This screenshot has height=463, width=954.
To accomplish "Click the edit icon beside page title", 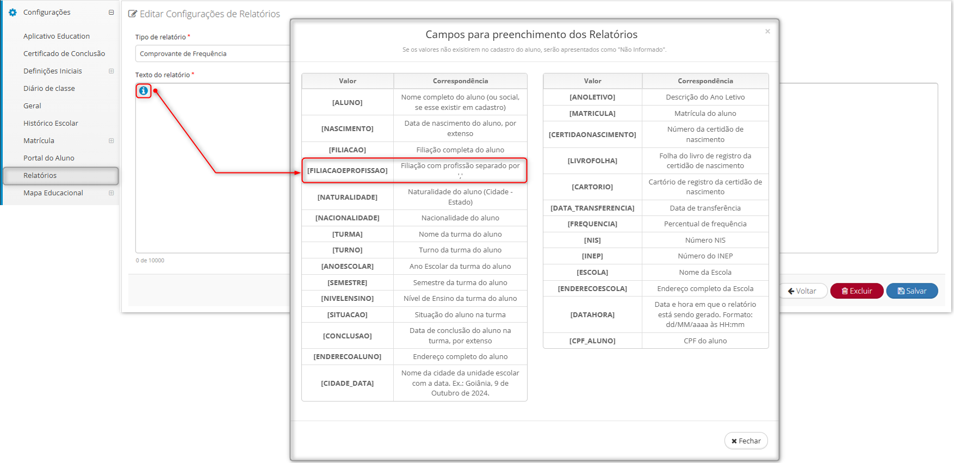I will 133,14.
